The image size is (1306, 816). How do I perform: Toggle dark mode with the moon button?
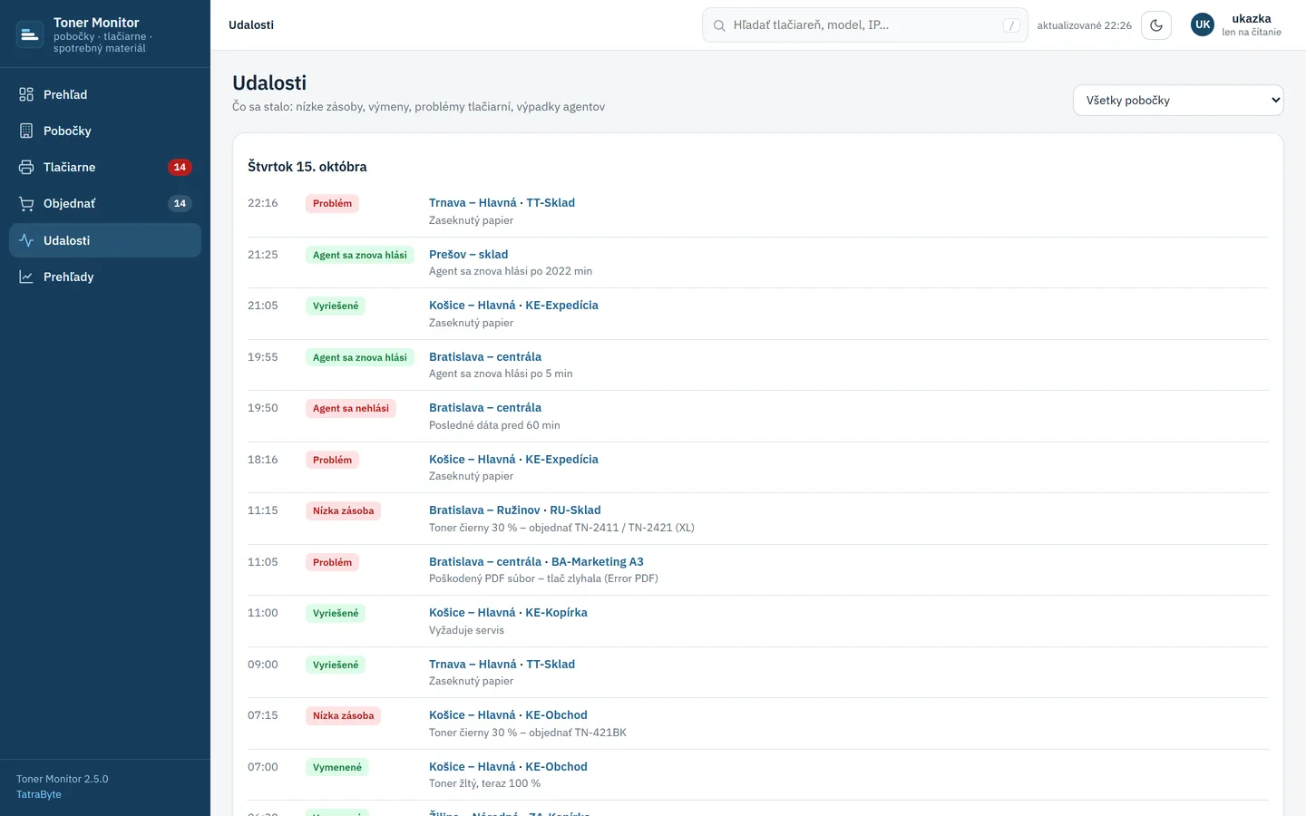click(x=1156, y=25)
